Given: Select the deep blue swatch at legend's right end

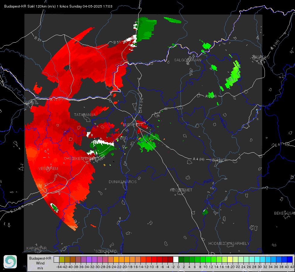Looking at the screenshot, I should pos(290,259).
